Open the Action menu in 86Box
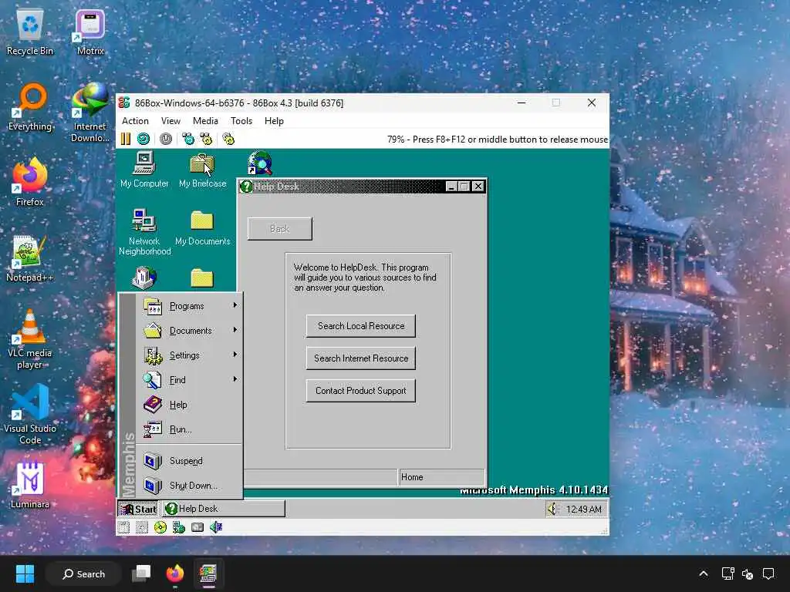790x592 pixels. [135, 121]
